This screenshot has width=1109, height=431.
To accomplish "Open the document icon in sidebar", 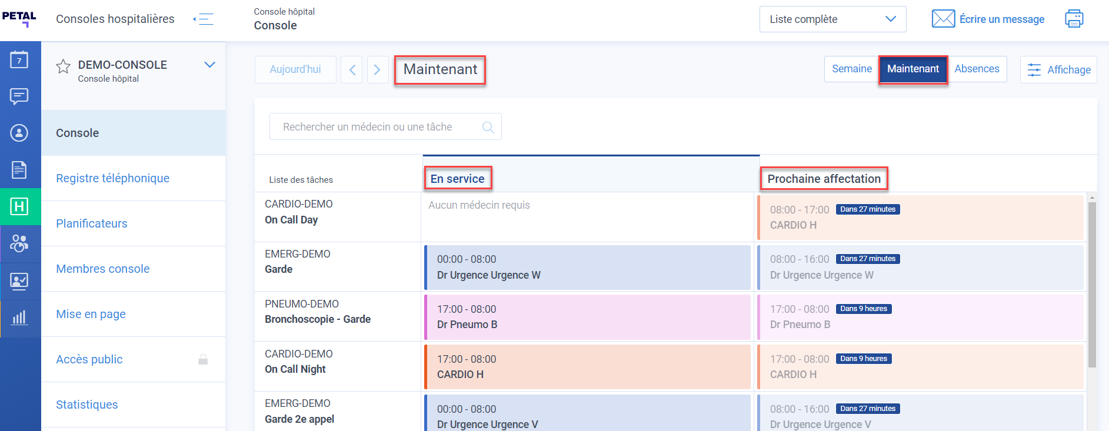I will point(19,170).
